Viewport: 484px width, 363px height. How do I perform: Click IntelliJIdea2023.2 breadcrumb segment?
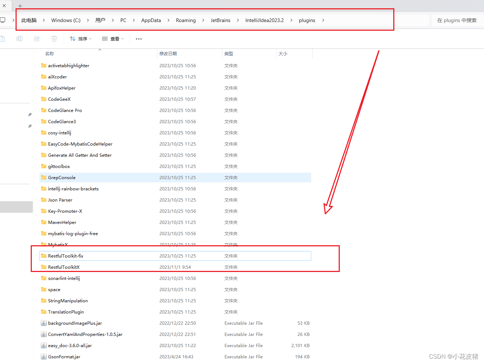[x=265, y=20]
